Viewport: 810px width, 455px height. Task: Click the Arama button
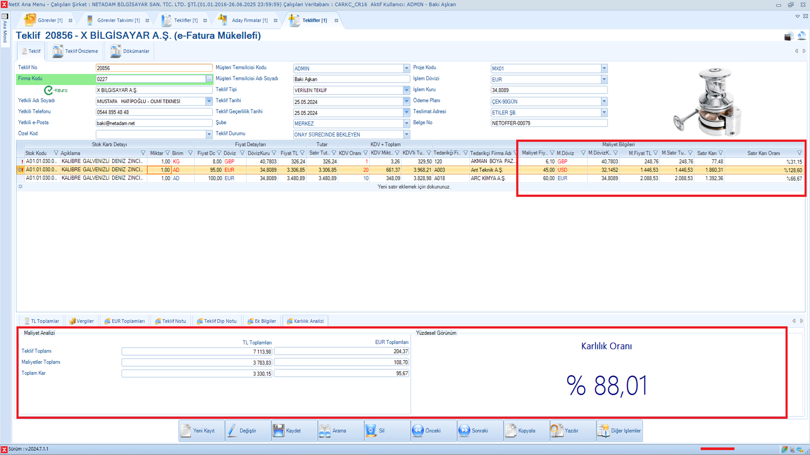pos(340,431)
